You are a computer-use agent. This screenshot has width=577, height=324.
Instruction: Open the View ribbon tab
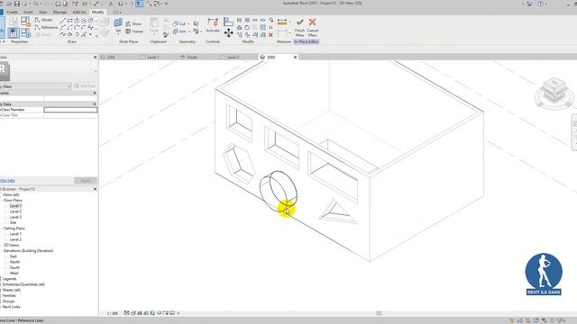click(42, 12)
